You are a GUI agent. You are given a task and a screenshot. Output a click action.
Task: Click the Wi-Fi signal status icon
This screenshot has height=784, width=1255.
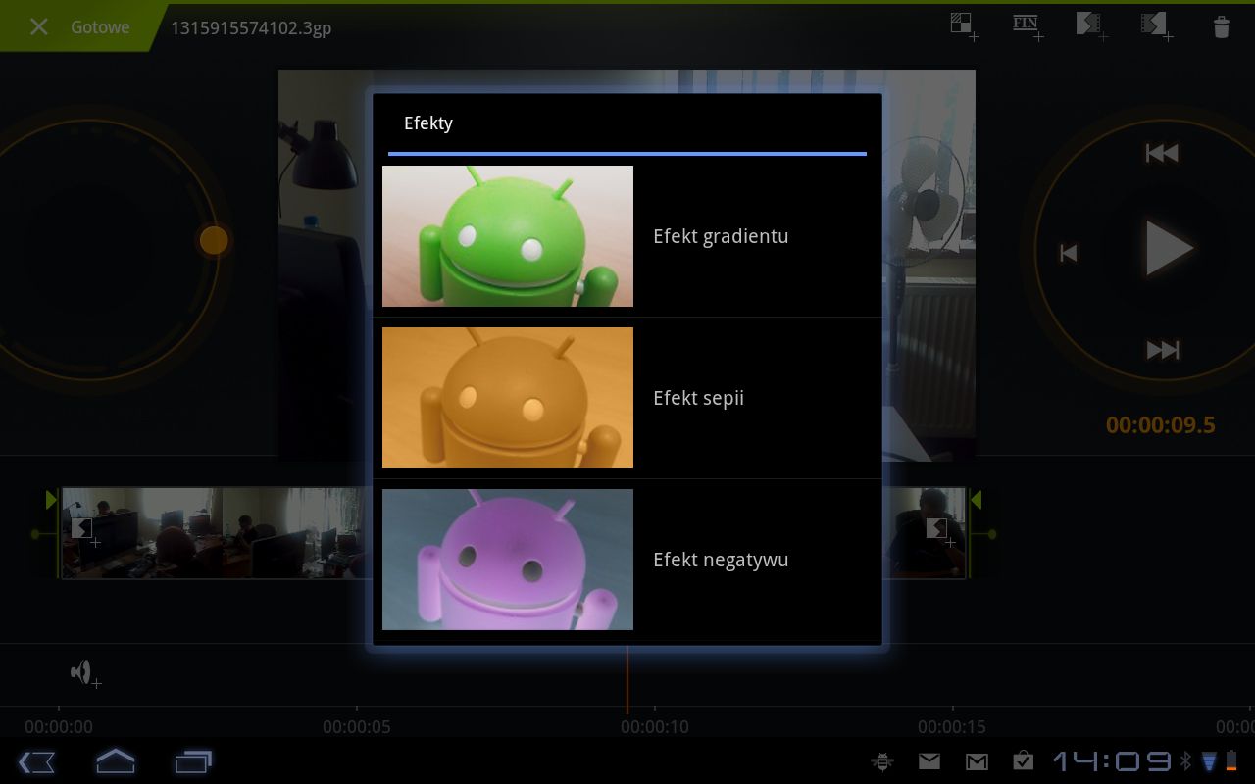point(1209,761)
